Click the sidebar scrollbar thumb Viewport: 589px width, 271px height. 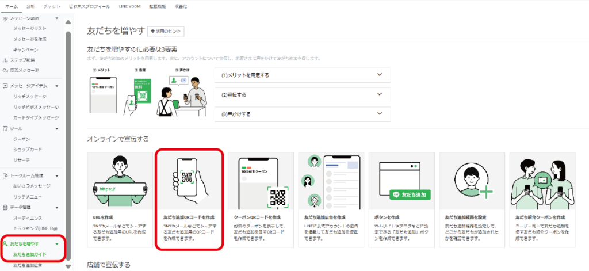(x=68, y=145)
